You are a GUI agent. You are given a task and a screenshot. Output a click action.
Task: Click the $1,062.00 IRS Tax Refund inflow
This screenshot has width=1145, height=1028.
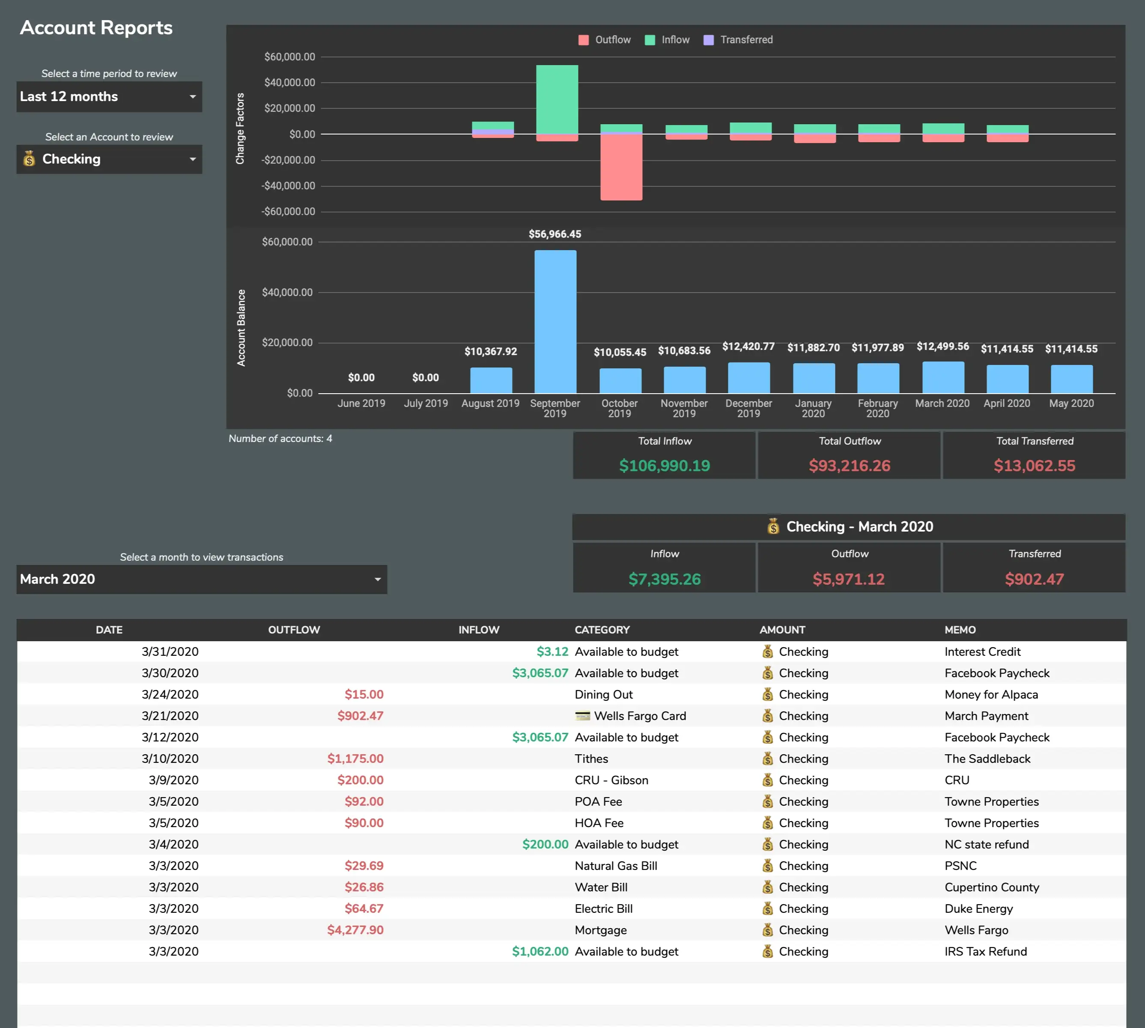540,952
